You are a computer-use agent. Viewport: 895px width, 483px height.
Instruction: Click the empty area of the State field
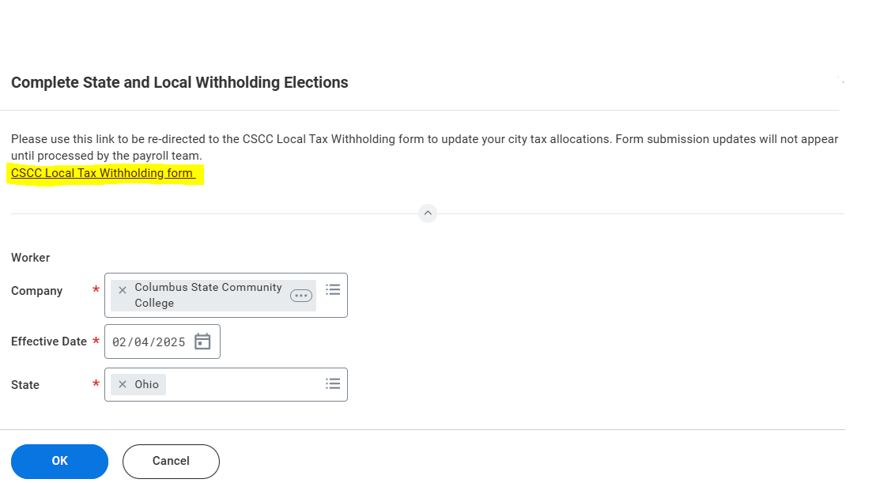(x=241, y=385)
